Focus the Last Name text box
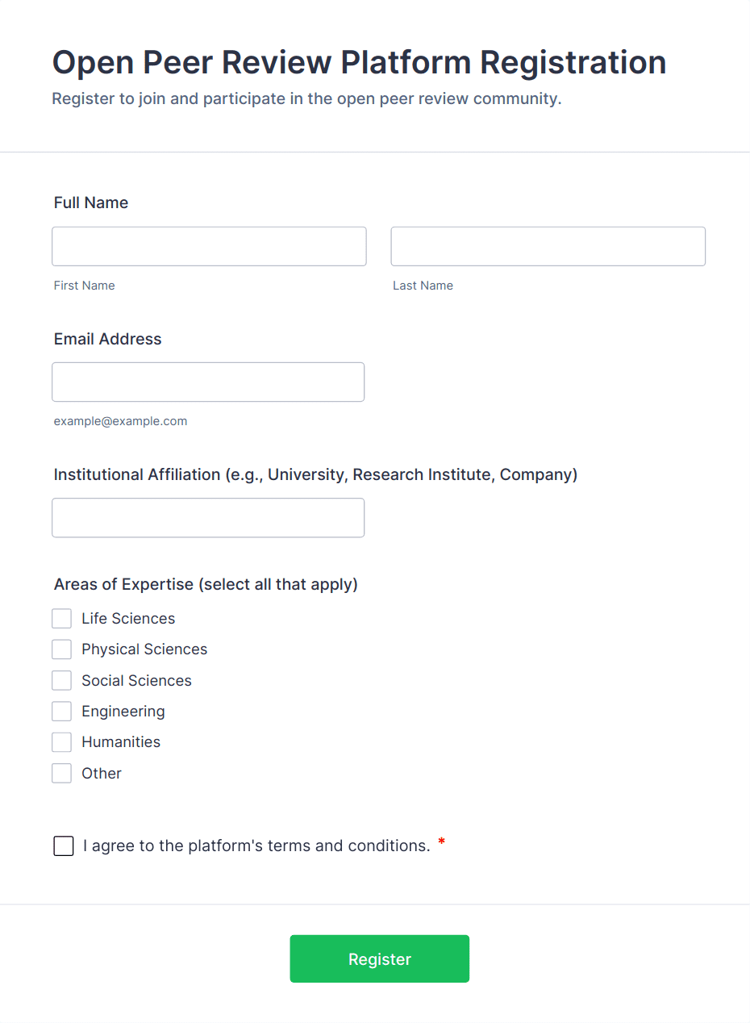Viewport: 750px width, 1023px height. (548, 246)
